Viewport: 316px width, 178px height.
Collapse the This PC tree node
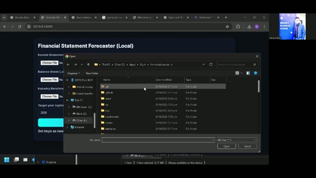(67, 100)
